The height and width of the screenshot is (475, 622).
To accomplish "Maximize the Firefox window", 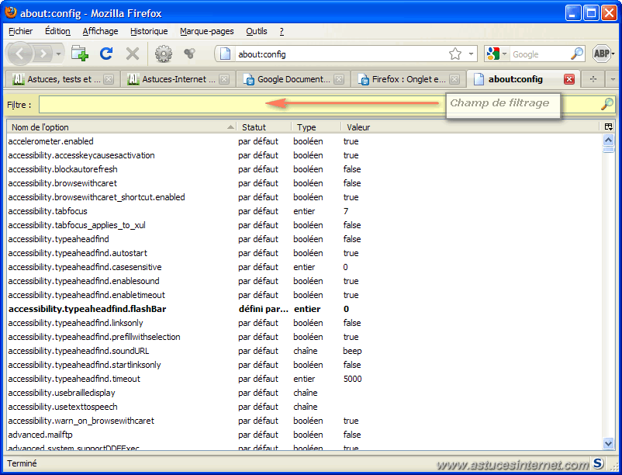I will [x=591, y=13].
